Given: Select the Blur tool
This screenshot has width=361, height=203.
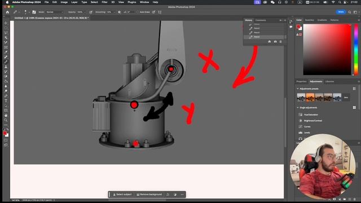Looking at the screenshot, I should tap(6, 86).
